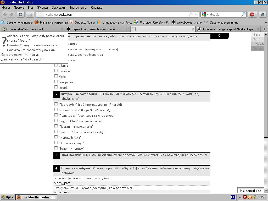Image resolution: width=268 pixels, height=201 pixels.
Task: Click the browser reload button
Action: click(20, 14)
